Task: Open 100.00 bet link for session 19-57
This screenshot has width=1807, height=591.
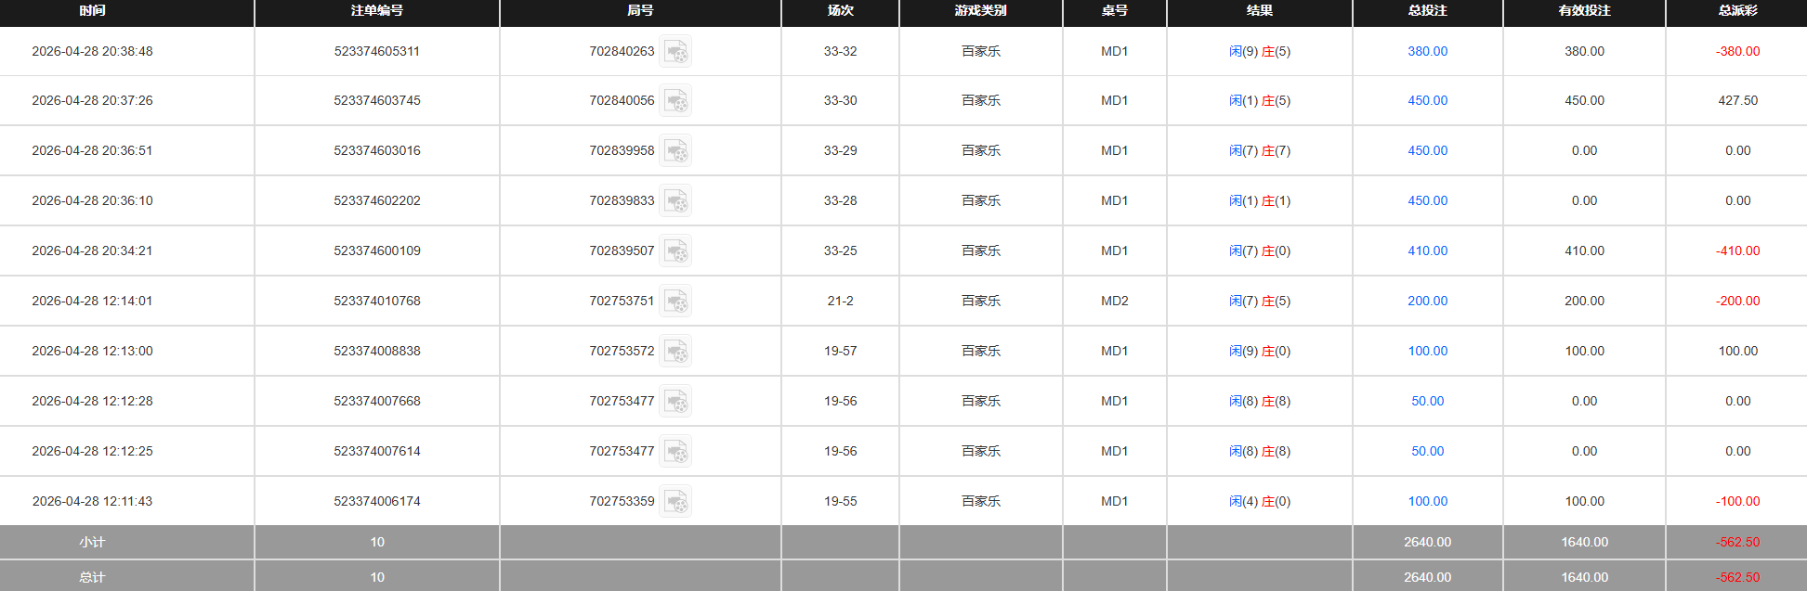Action: pyautogui.click(x=1427, y=351)
